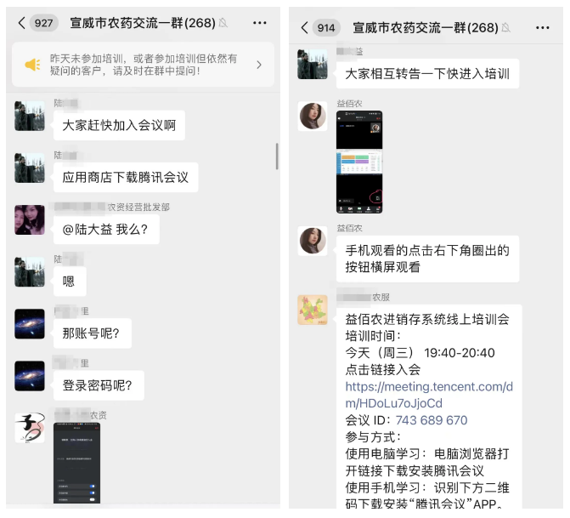The width and height of the screenshot is (570, 518).
Task: Open more options menu in left chat header
Action: (x=260, y=23)
